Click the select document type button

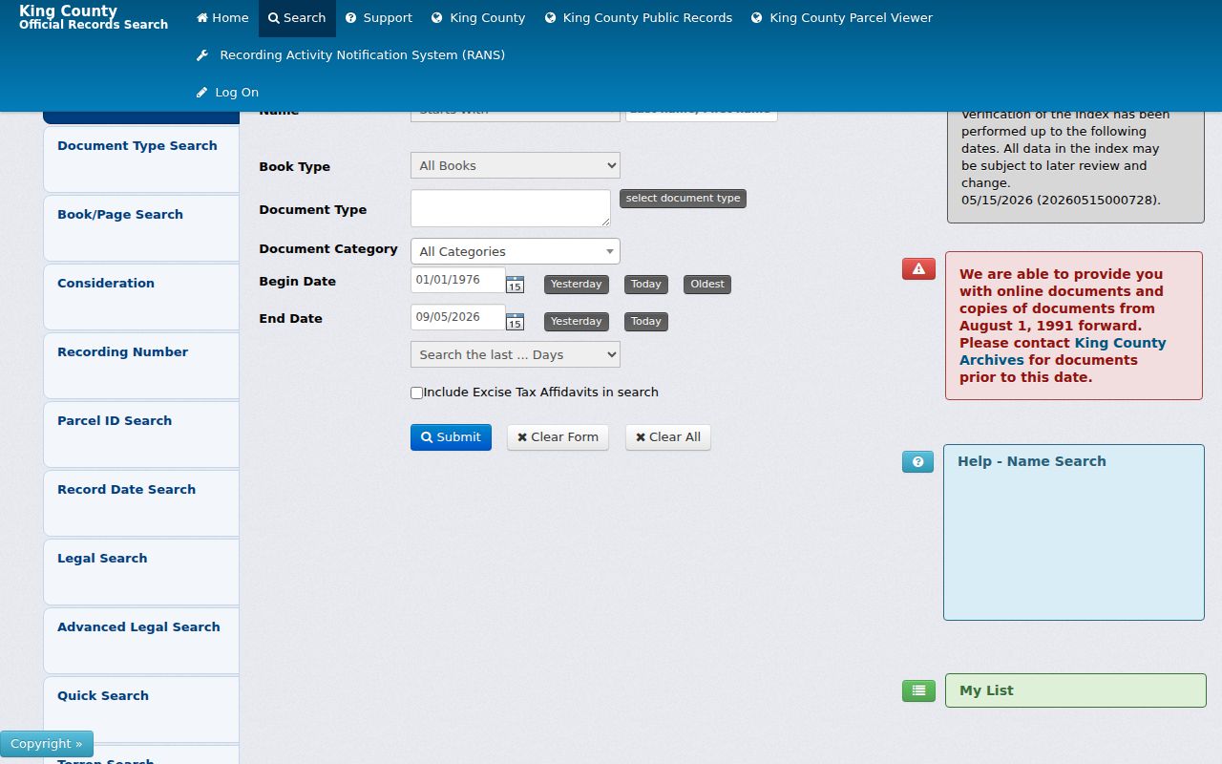(x=683, y=199)
